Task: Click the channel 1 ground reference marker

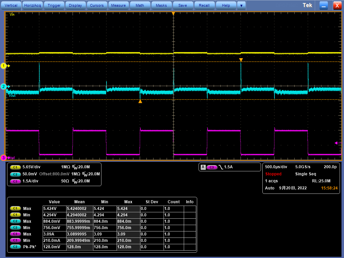Action: pyautogui.click(x=4, y=66)
